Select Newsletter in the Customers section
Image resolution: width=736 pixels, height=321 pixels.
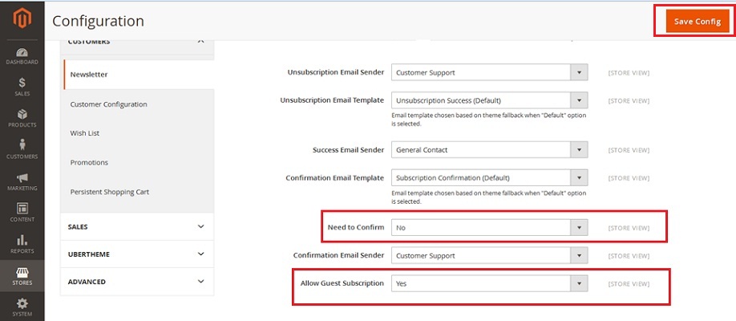[x=139, y=75]
